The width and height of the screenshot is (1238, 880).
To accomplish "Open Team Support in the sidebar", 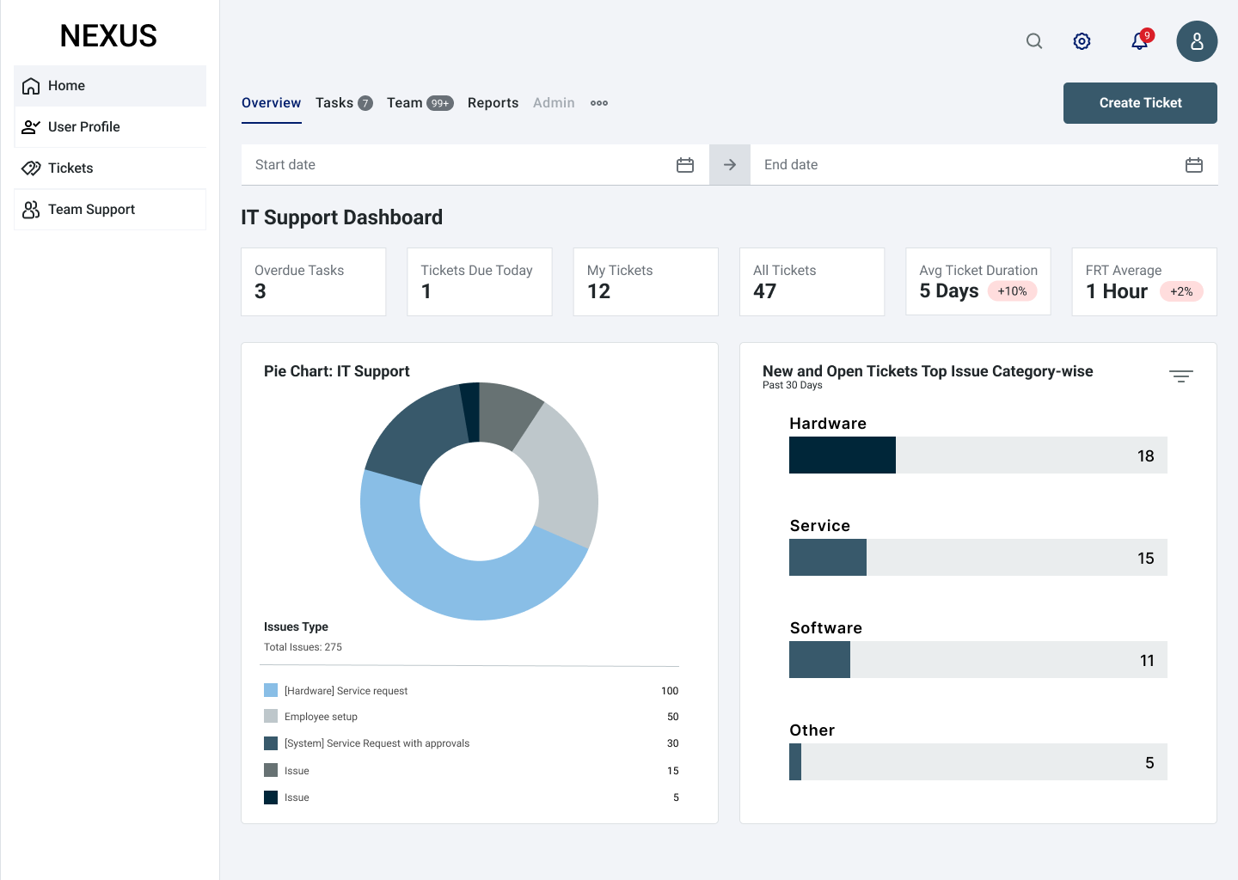I will [110, 210].
